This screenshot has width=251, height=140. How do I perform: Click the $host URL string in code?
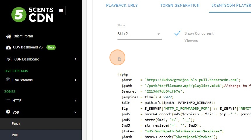click(x=191, y=80)
